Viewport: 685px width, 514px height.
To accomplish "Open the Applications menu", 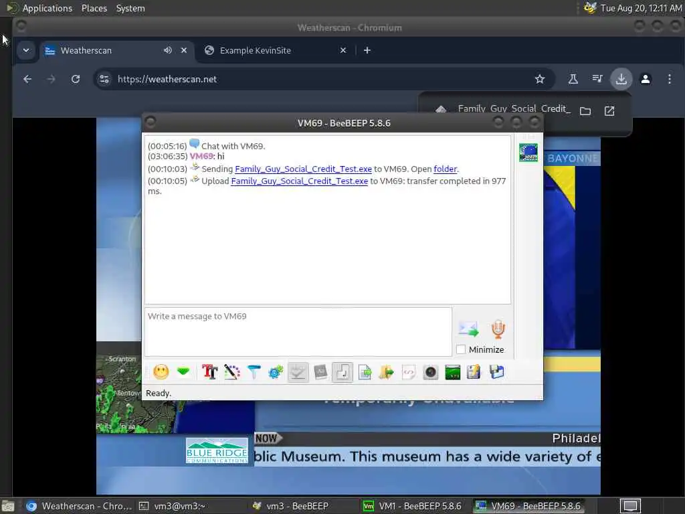I will 47,8.
